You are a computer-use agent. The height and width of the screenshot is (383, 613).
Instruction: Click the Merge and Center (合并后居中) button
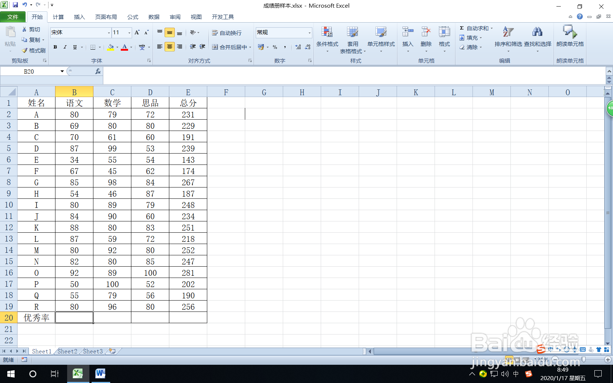pyautogui.click(x=230, y=47)
